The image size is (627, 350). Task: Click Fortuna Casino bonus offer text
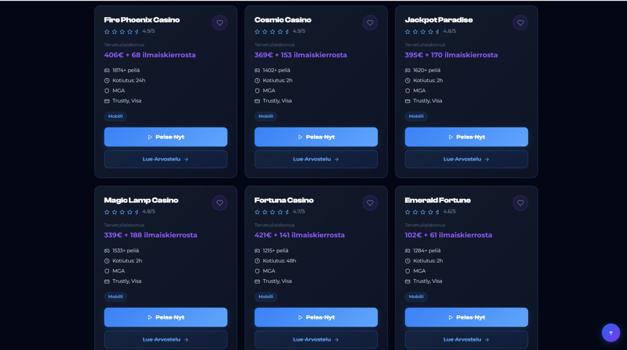(299, 235)
